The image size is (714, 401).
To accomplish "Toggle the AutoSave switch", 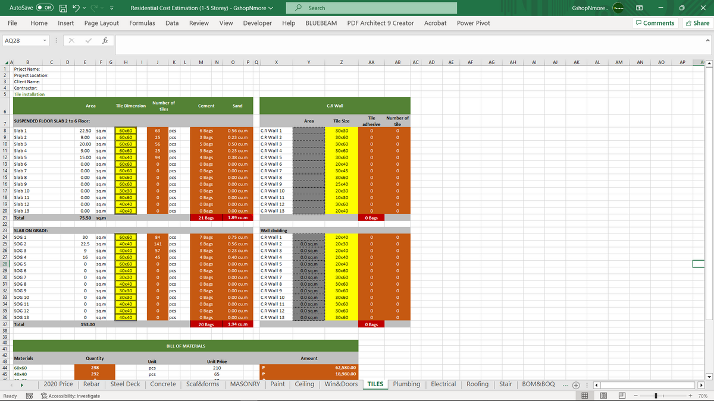I will pos(46,8).
